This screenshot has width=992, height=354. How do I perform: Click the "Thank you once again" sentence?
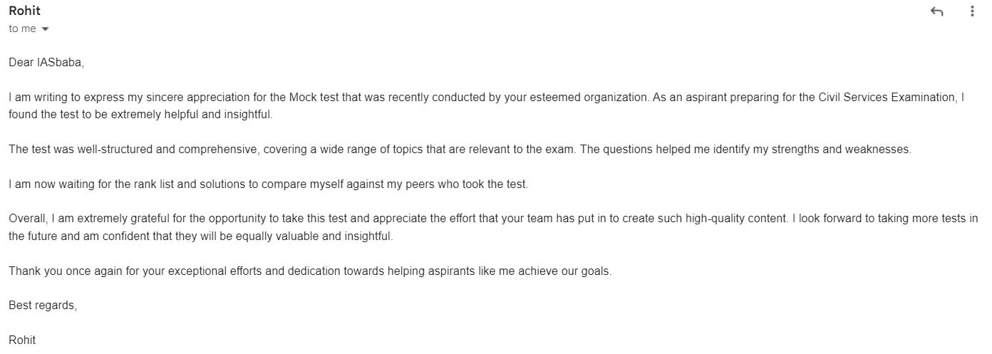(310, 271)
